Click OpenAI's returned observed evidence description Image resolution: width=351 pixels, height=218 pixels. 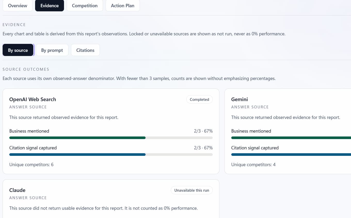point(64,117)
